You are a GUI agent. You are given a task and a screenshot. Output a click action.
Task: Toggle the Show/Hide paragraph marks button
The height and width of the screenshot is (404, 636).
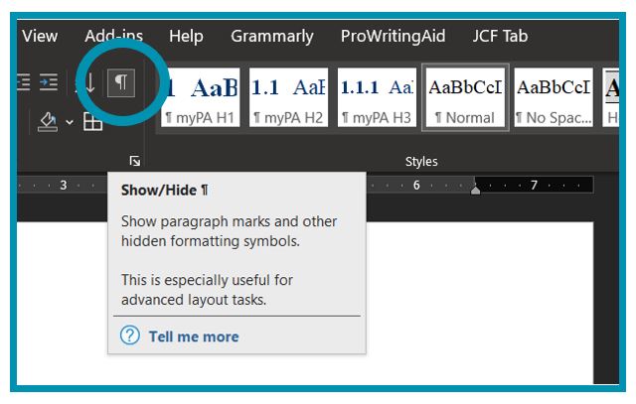(120, 83)
